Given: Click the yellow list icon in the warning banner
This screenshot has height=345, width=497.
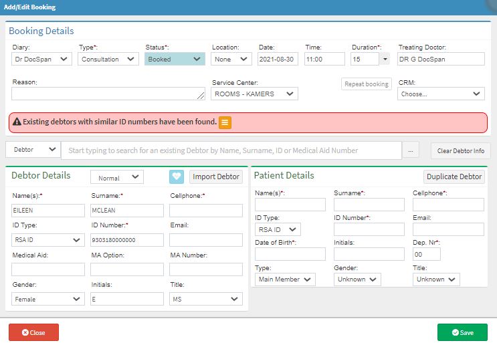Looking at the screenshot, I should point(225,122).
